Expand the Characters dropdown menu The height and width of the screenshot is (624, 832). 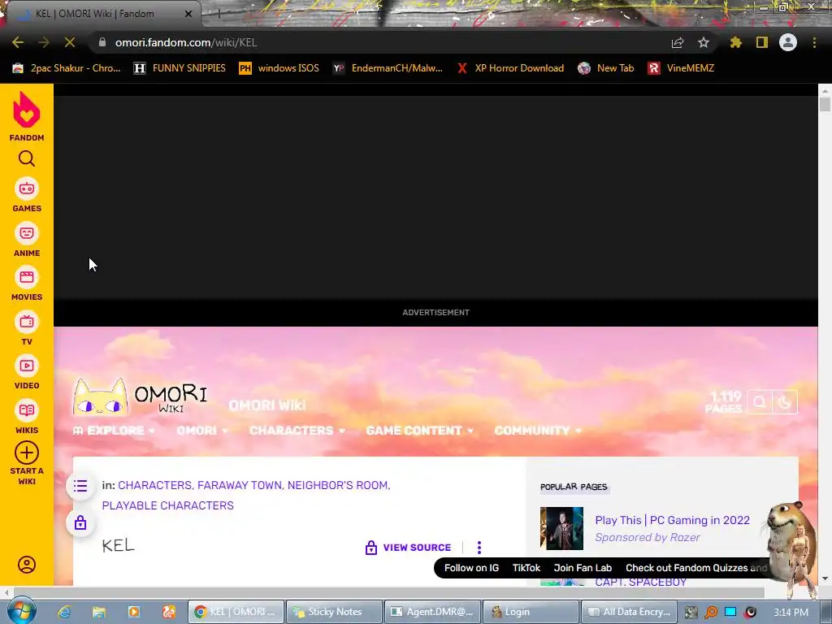297,431
